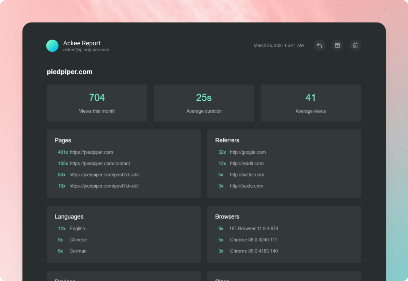This screenshot has height=281, width=408.
Task: Delete the email with trash icon
Action: (x=355, y=46)
